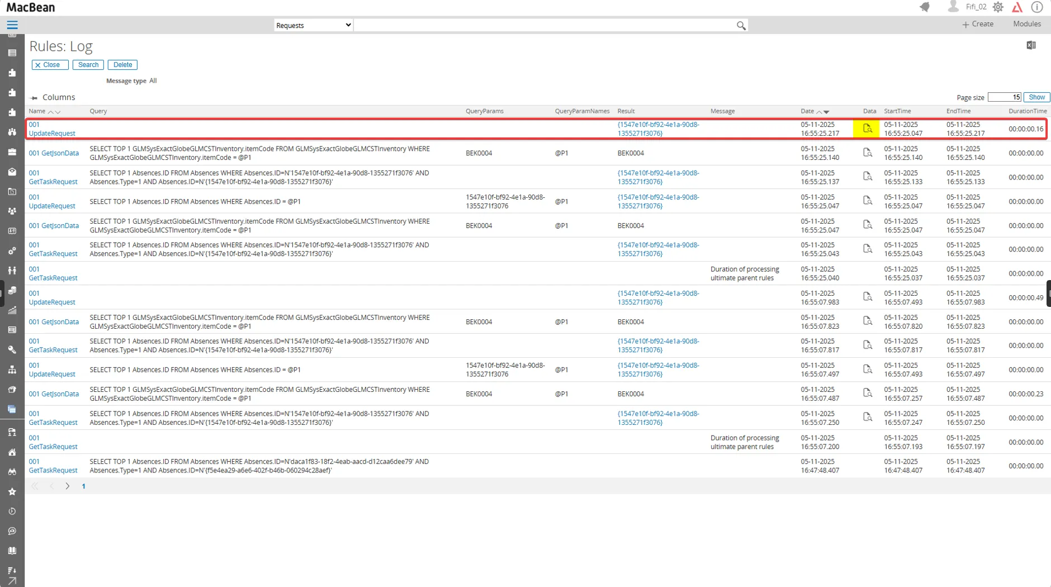Screen dimensions: 1051x587
Task: Click the Show button for page size
Action: click(1036, 97)
